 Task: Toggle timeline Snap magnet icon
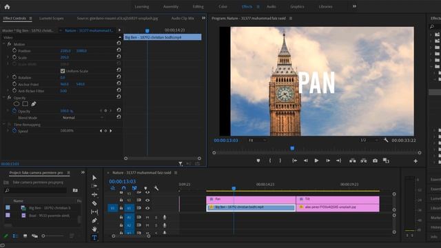124,188
